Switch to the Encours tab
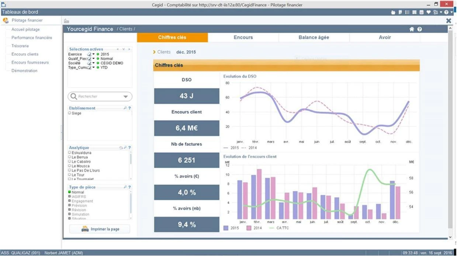 (243, 37)
